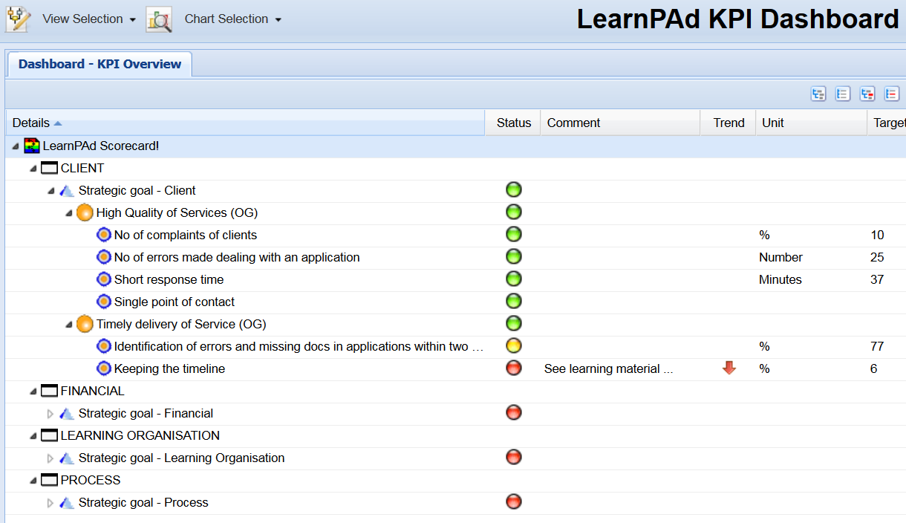Click the Strategic goal - Client pyramid icon
Screen dimensions: 906x523
pyautogui.click(x=67, y=190)
